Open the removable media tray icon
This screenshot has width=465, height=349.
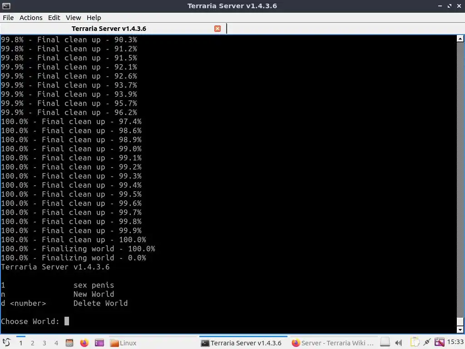(385, 343)
